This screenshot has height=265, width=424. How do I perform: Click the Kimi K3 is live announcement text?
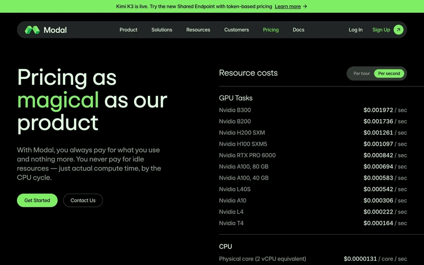tap(194, 6)
